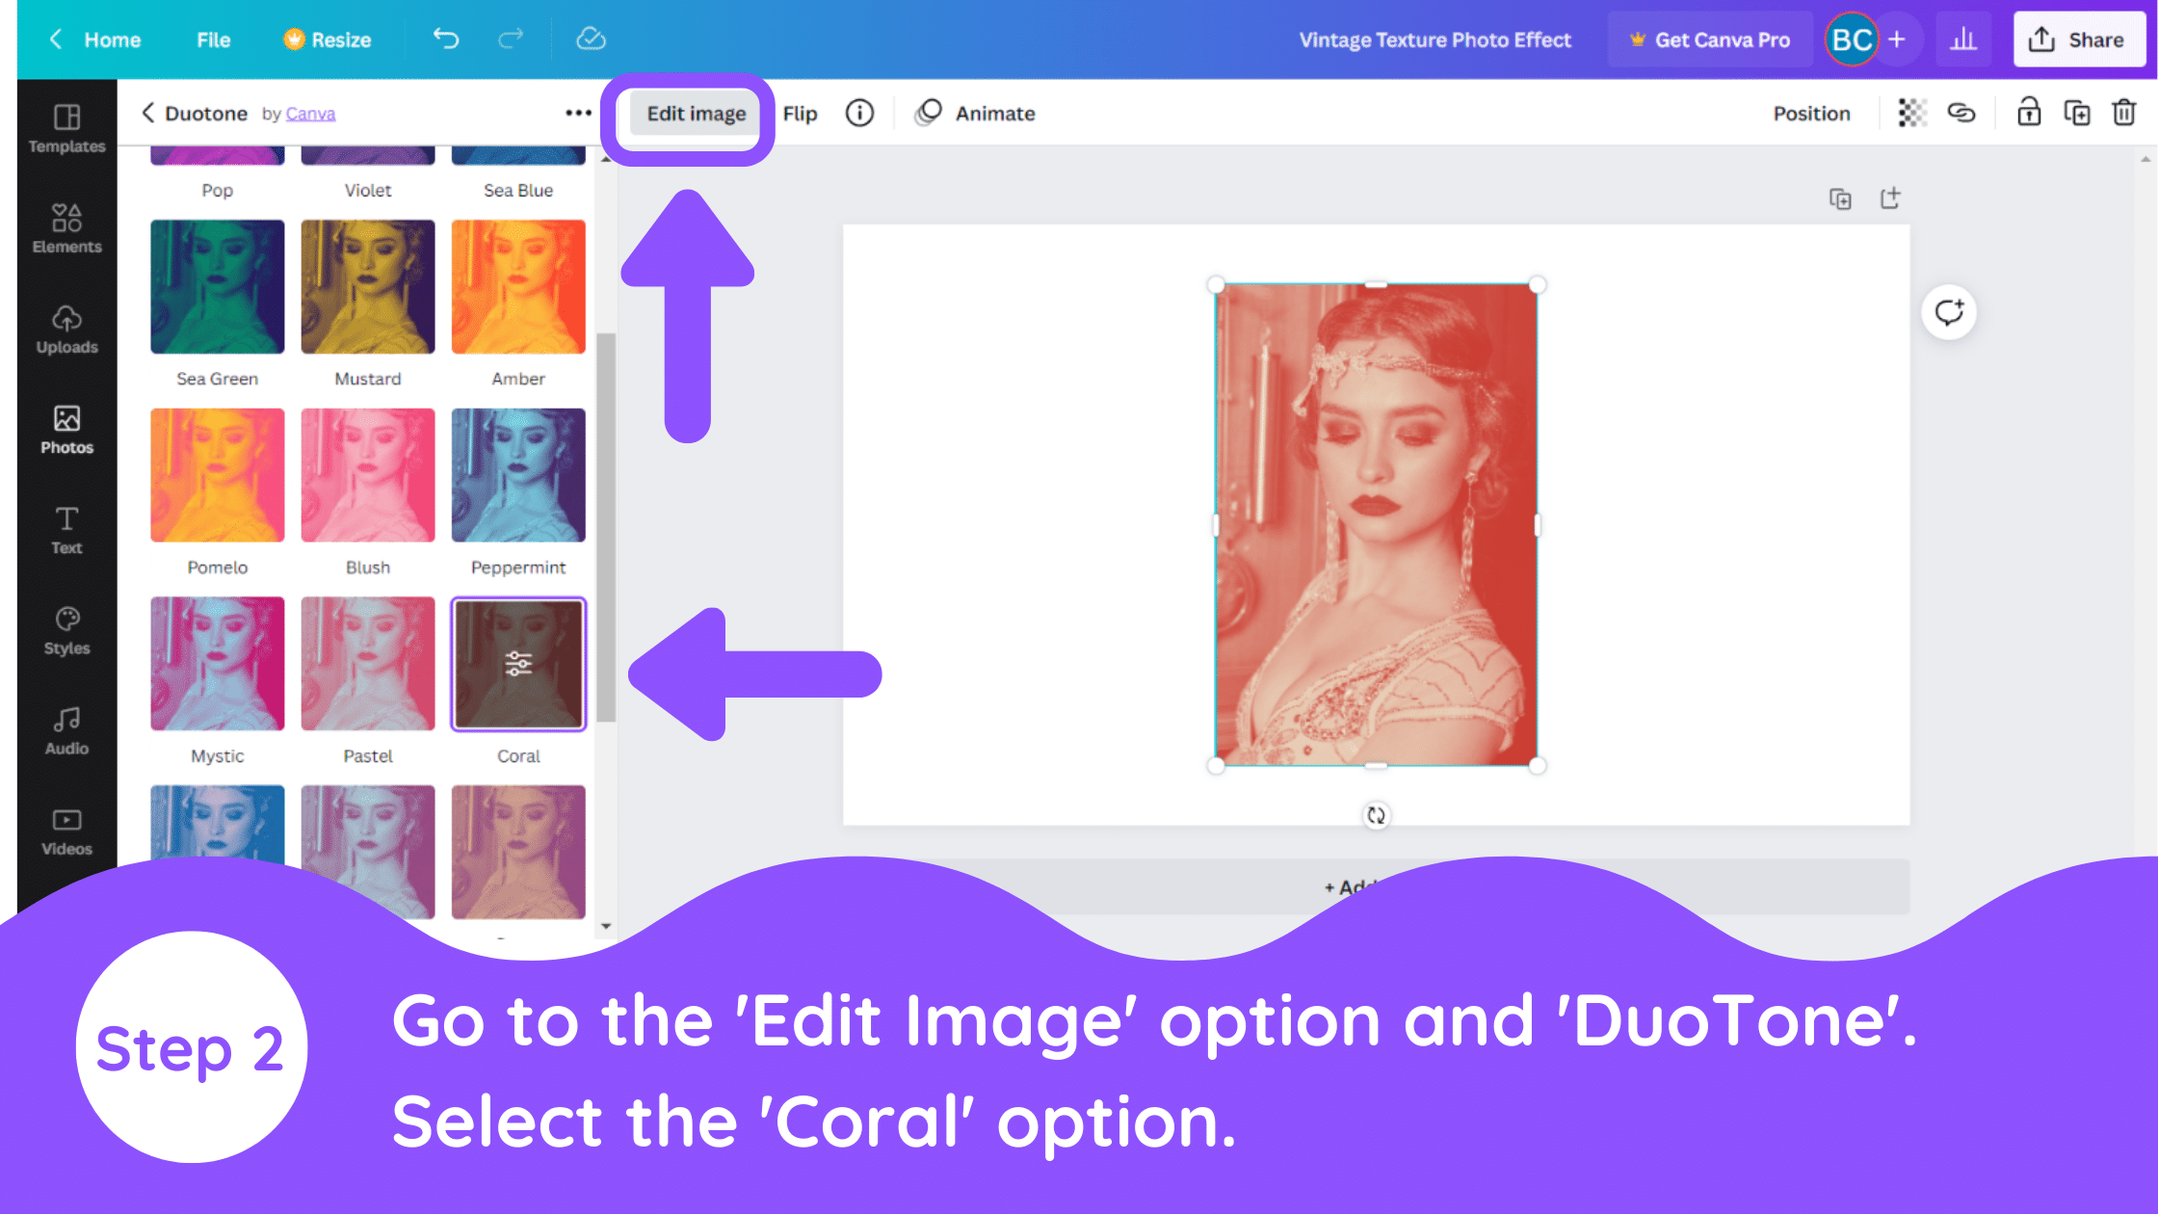
Task: Select the 'Coral' duotone option
Action: [518, 663]
